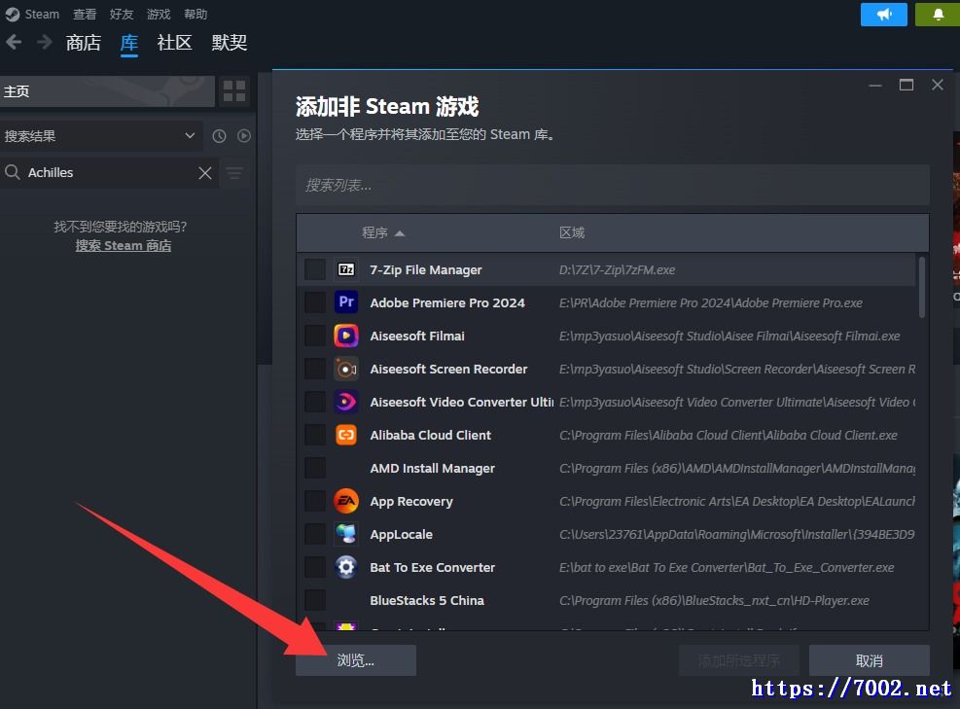Select the AMD Install Manager row text
Viewport: 960px width, 709px height.
432,469
